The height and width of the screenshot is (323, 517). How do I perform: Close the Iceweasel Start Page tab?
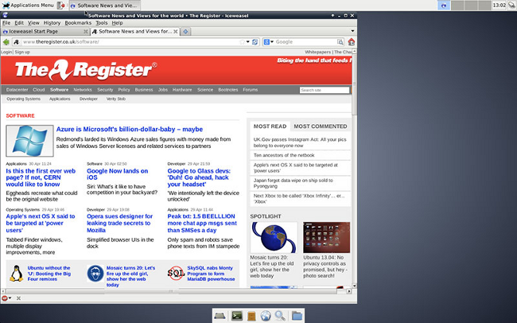[86, 32]
